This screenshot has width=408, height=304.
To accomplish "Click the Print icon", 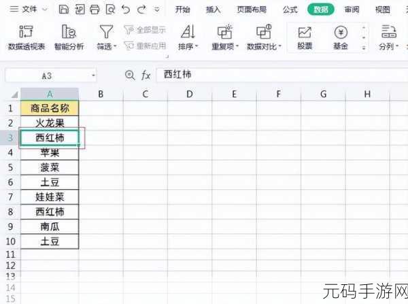I will (95, 10).
